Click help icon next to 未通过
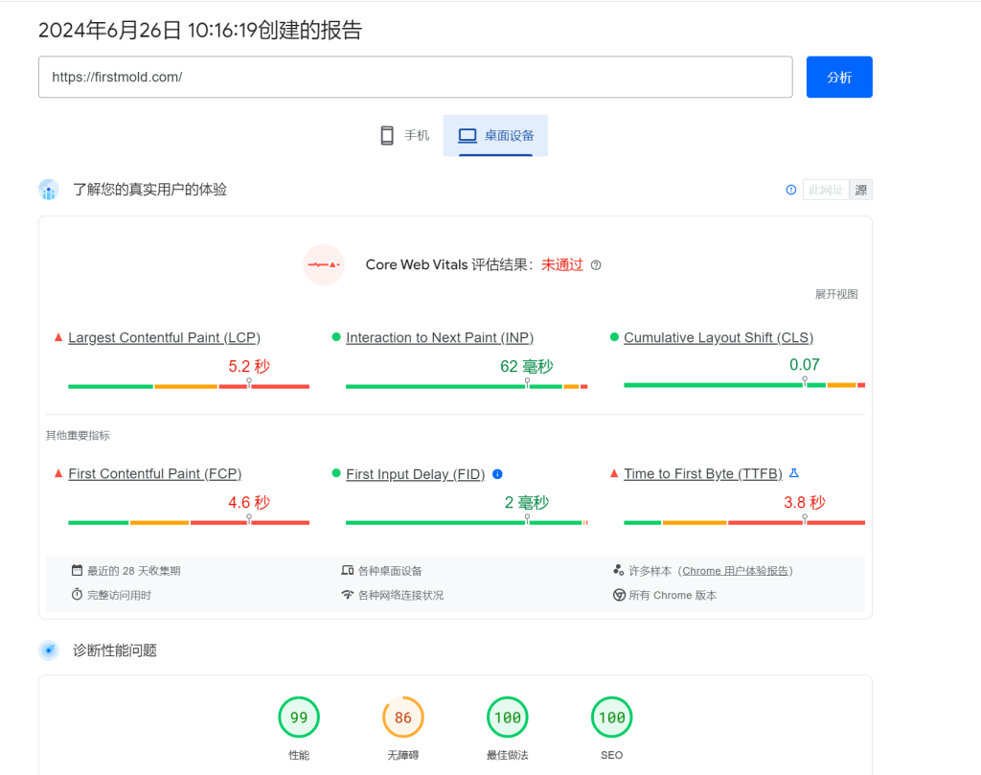The image size is (981, 775). pyautogui.click(x=596, y=265)
